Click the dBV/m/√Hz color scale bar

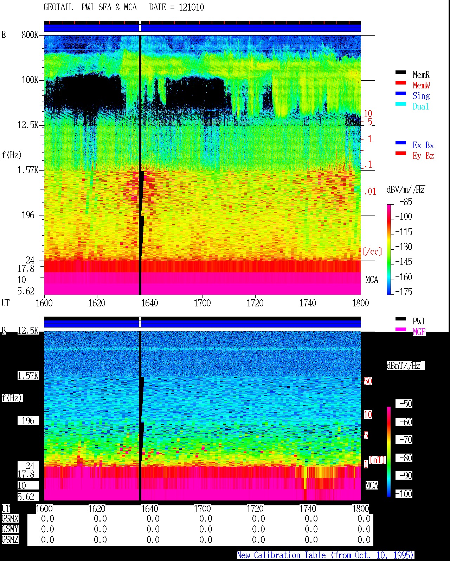pos(389,249)
